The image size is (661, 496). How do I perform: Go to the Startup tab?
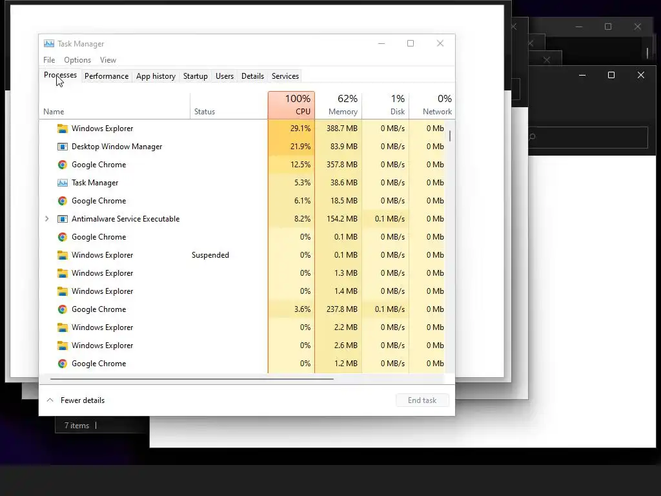point(195,76)
